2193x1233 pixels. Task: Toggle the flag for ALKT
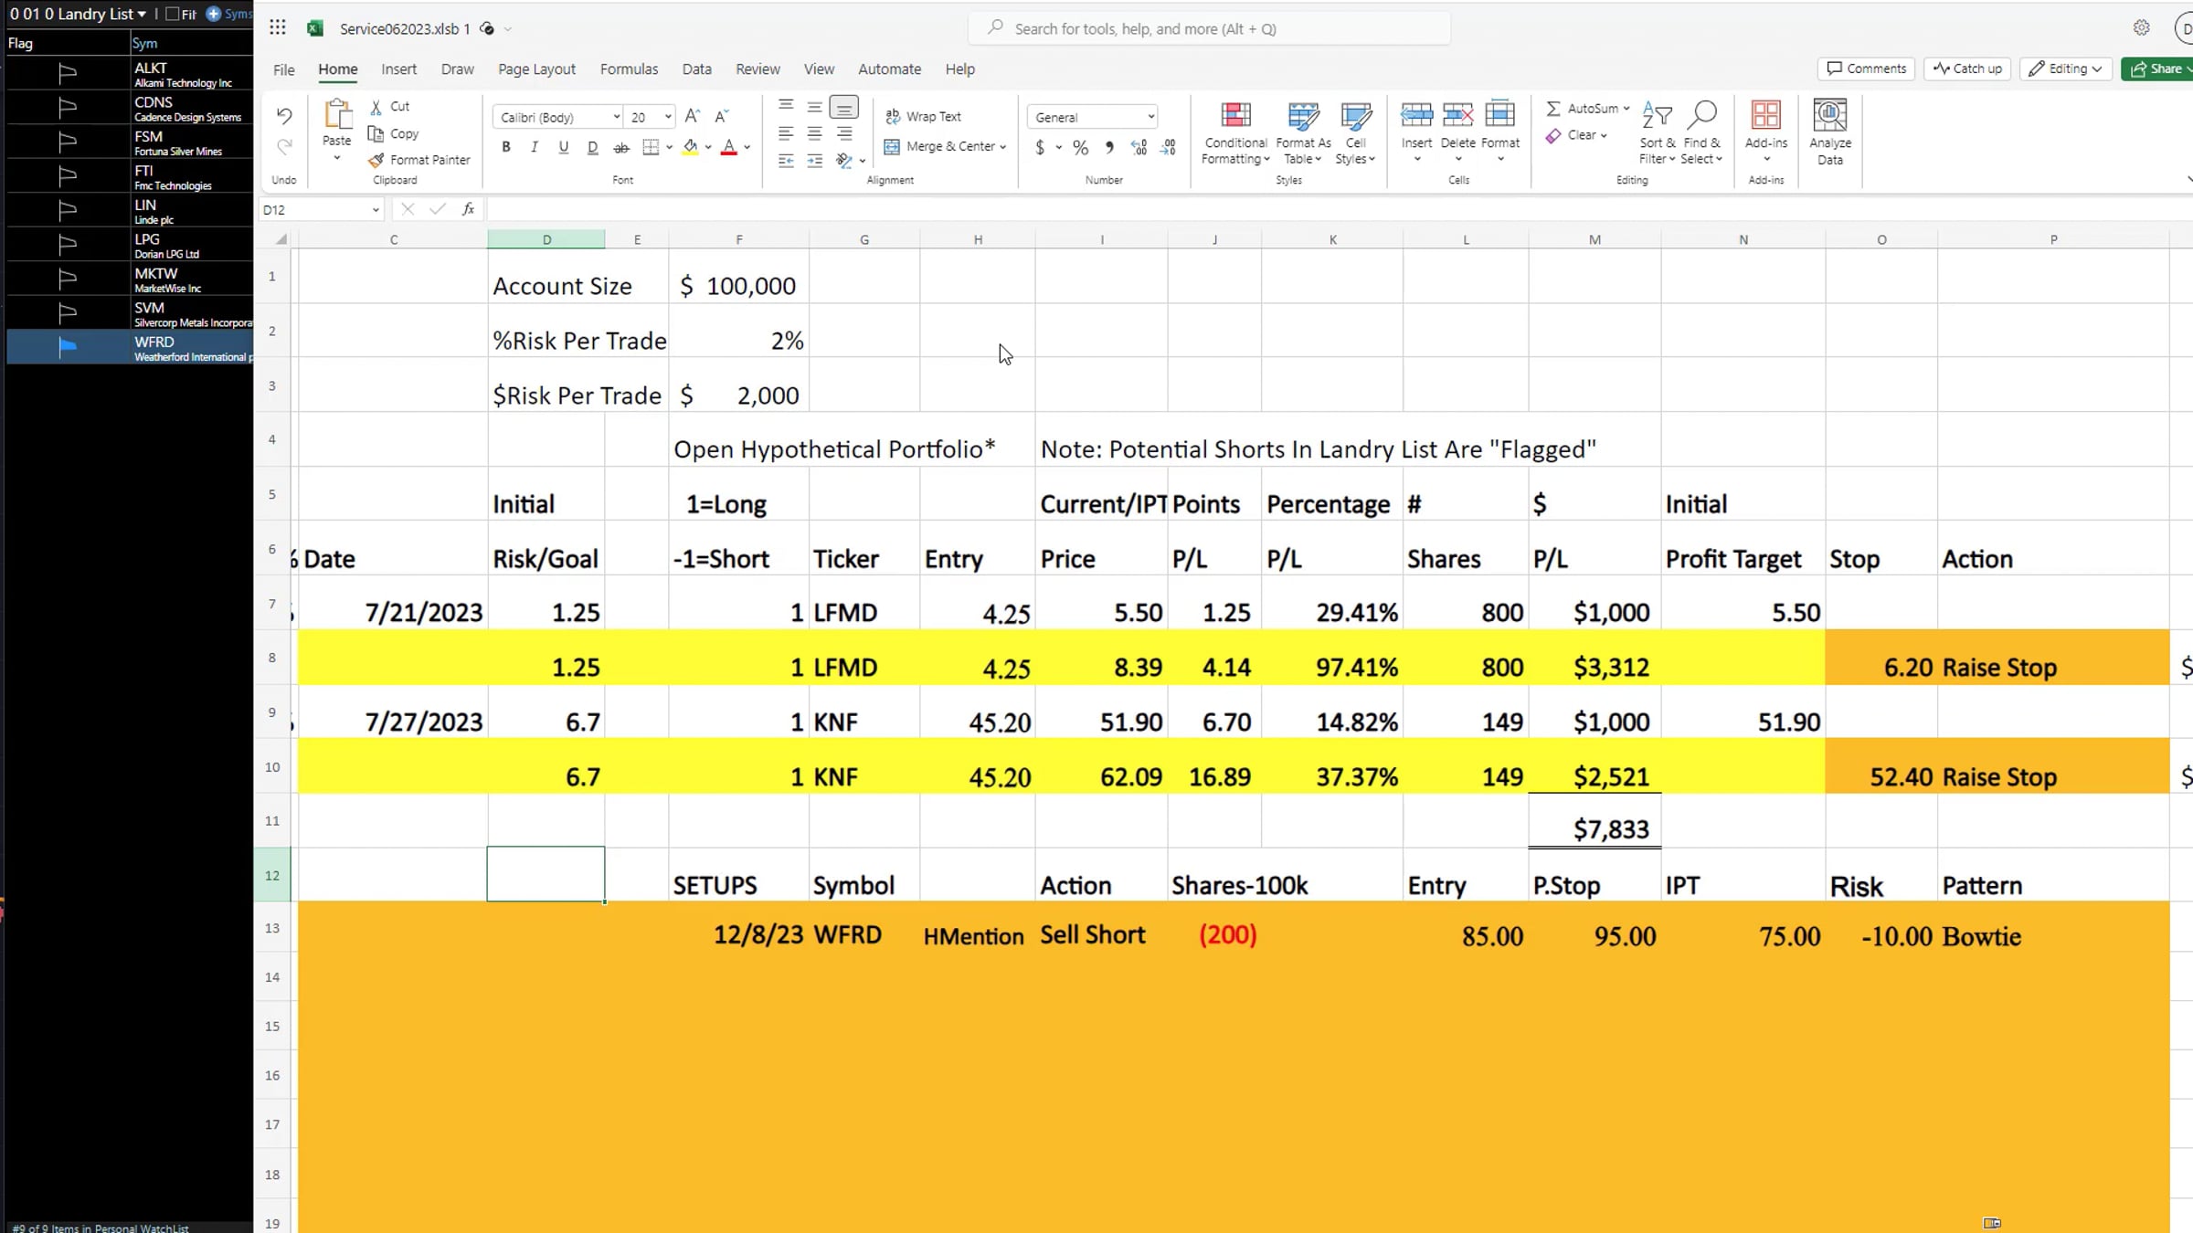pos(68,73)
